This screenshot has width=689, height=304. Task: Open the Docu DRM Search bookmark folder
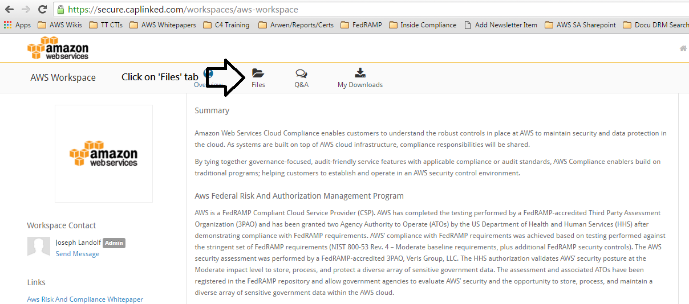click(656, 25)
